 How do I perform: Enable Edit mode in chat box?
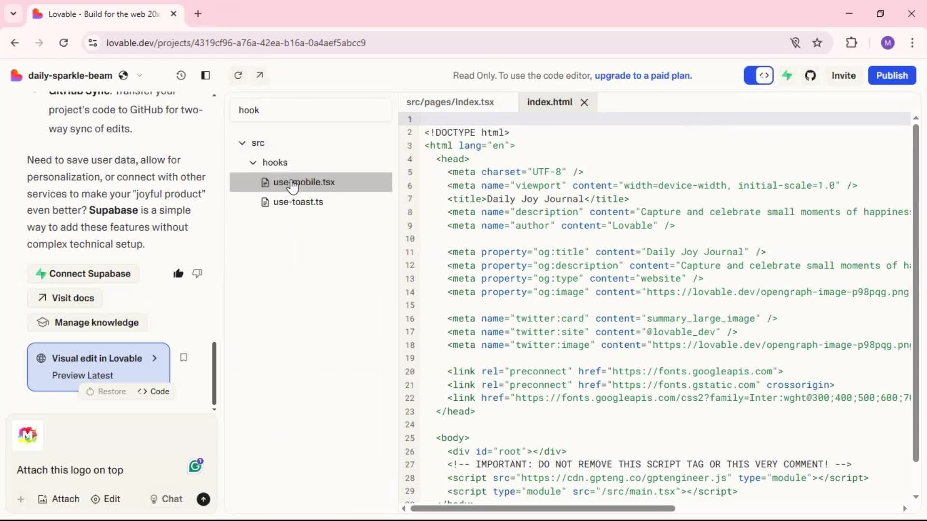[x=105, y=499]
